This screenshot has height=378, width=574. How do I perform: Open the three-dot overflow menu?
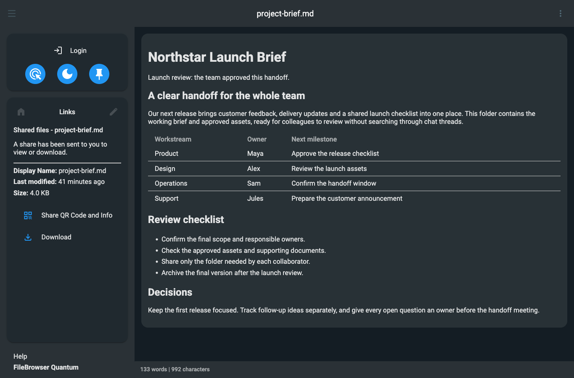point(561,13)
